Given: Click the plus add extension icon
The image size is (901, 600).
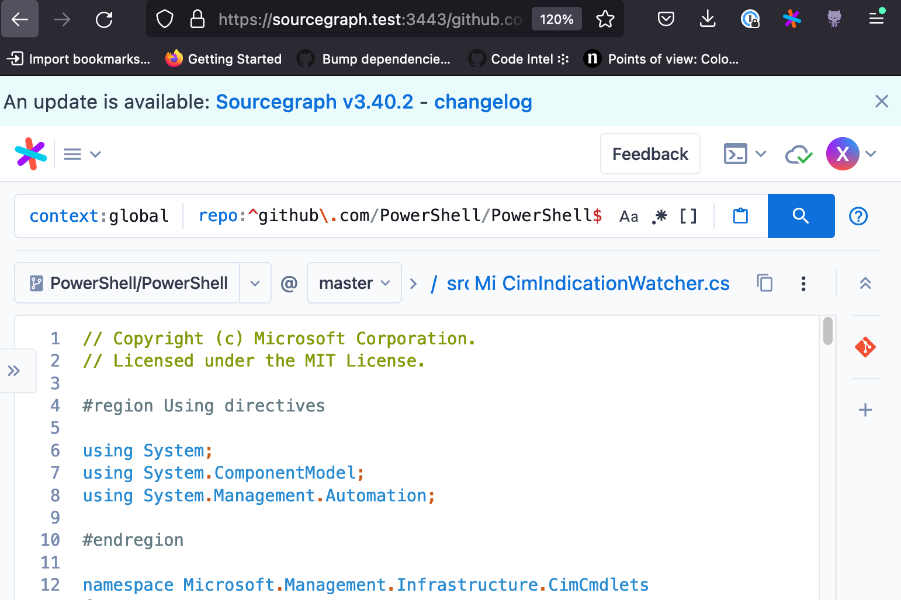Looking at the screenshot, I should (865, 410).
